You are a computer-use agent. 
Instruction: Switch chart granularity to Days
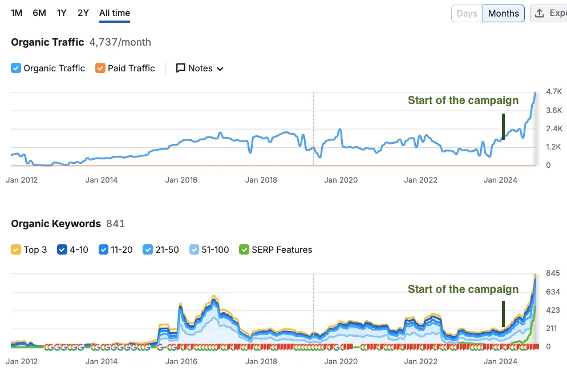[x=467, y=13]
